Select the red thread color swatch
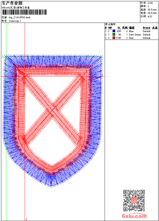 114,38
